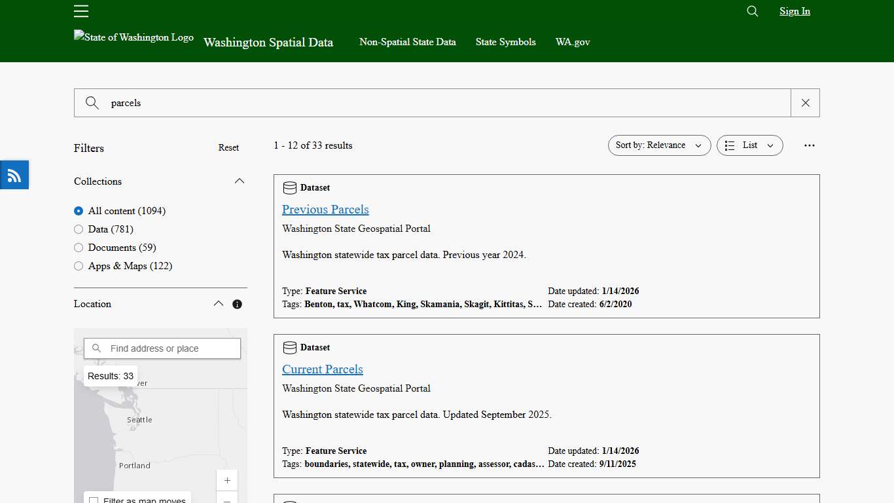This screenshot has height=503, width=894.
Task: Open the Sort by Relevance dropdown
Action: click(x=659, y=145)
